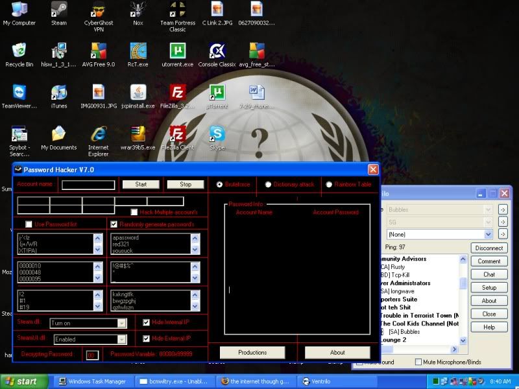The image size is (519, 389).
Task: Click the iTunes desktop icon
Action: (59, 97)
